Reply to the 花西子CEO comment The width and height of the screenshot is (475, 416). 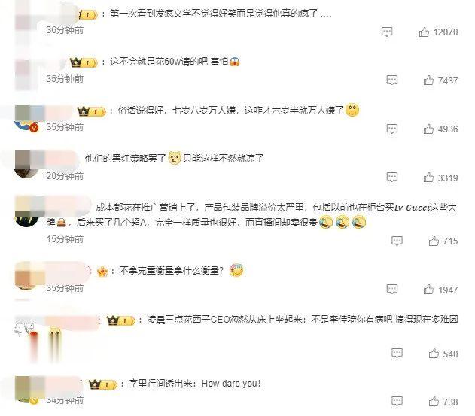click(x=397, y=354)
